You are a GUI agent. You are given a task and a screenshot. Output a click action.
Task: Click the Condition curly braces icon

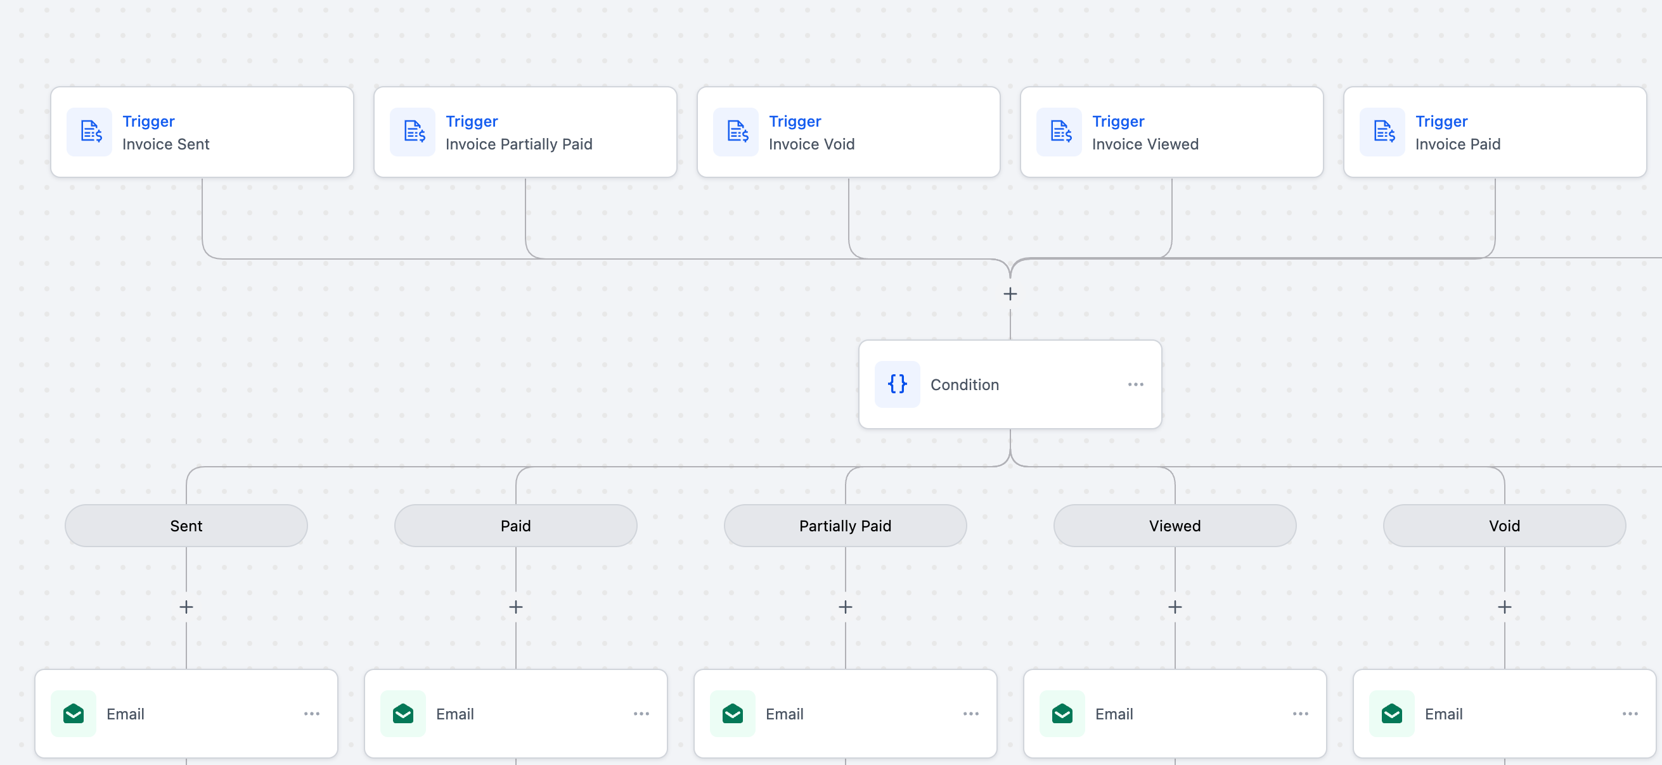[x=897, y=384]
